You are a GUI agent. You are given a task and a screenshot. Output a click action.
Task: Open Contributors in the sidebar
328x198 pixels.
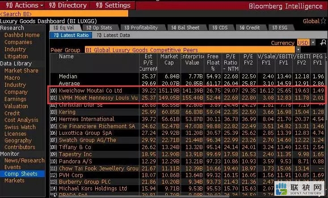(x=20, y=147)
